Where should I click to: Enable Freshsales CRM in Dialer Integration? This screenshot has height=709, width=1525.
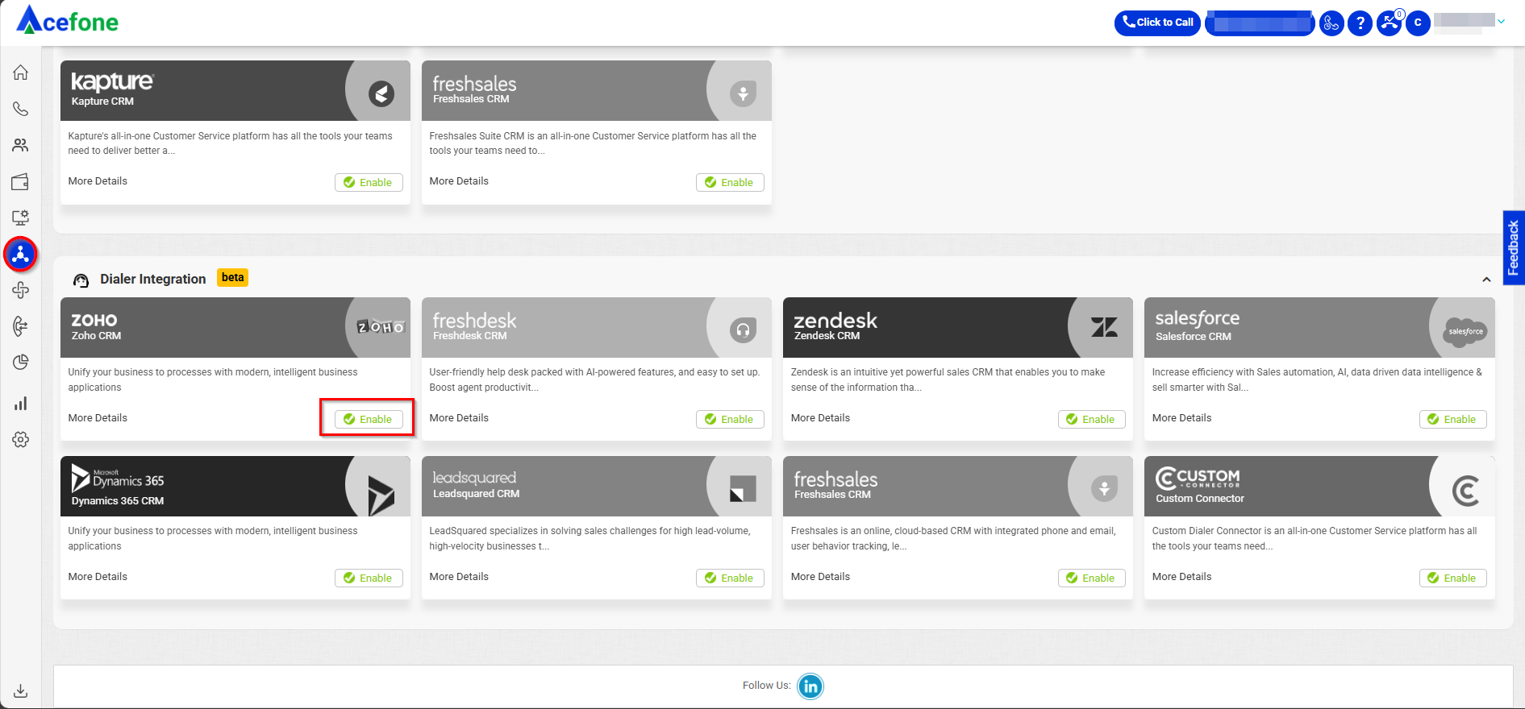(1091, 578)
